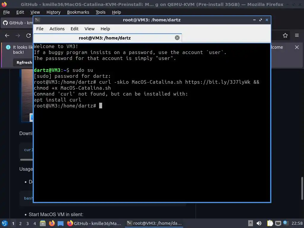Launch Firefox from the panel quick launcher
Image resolution: width=304 pixels, height=228 pixels.
tap(52, 223)
